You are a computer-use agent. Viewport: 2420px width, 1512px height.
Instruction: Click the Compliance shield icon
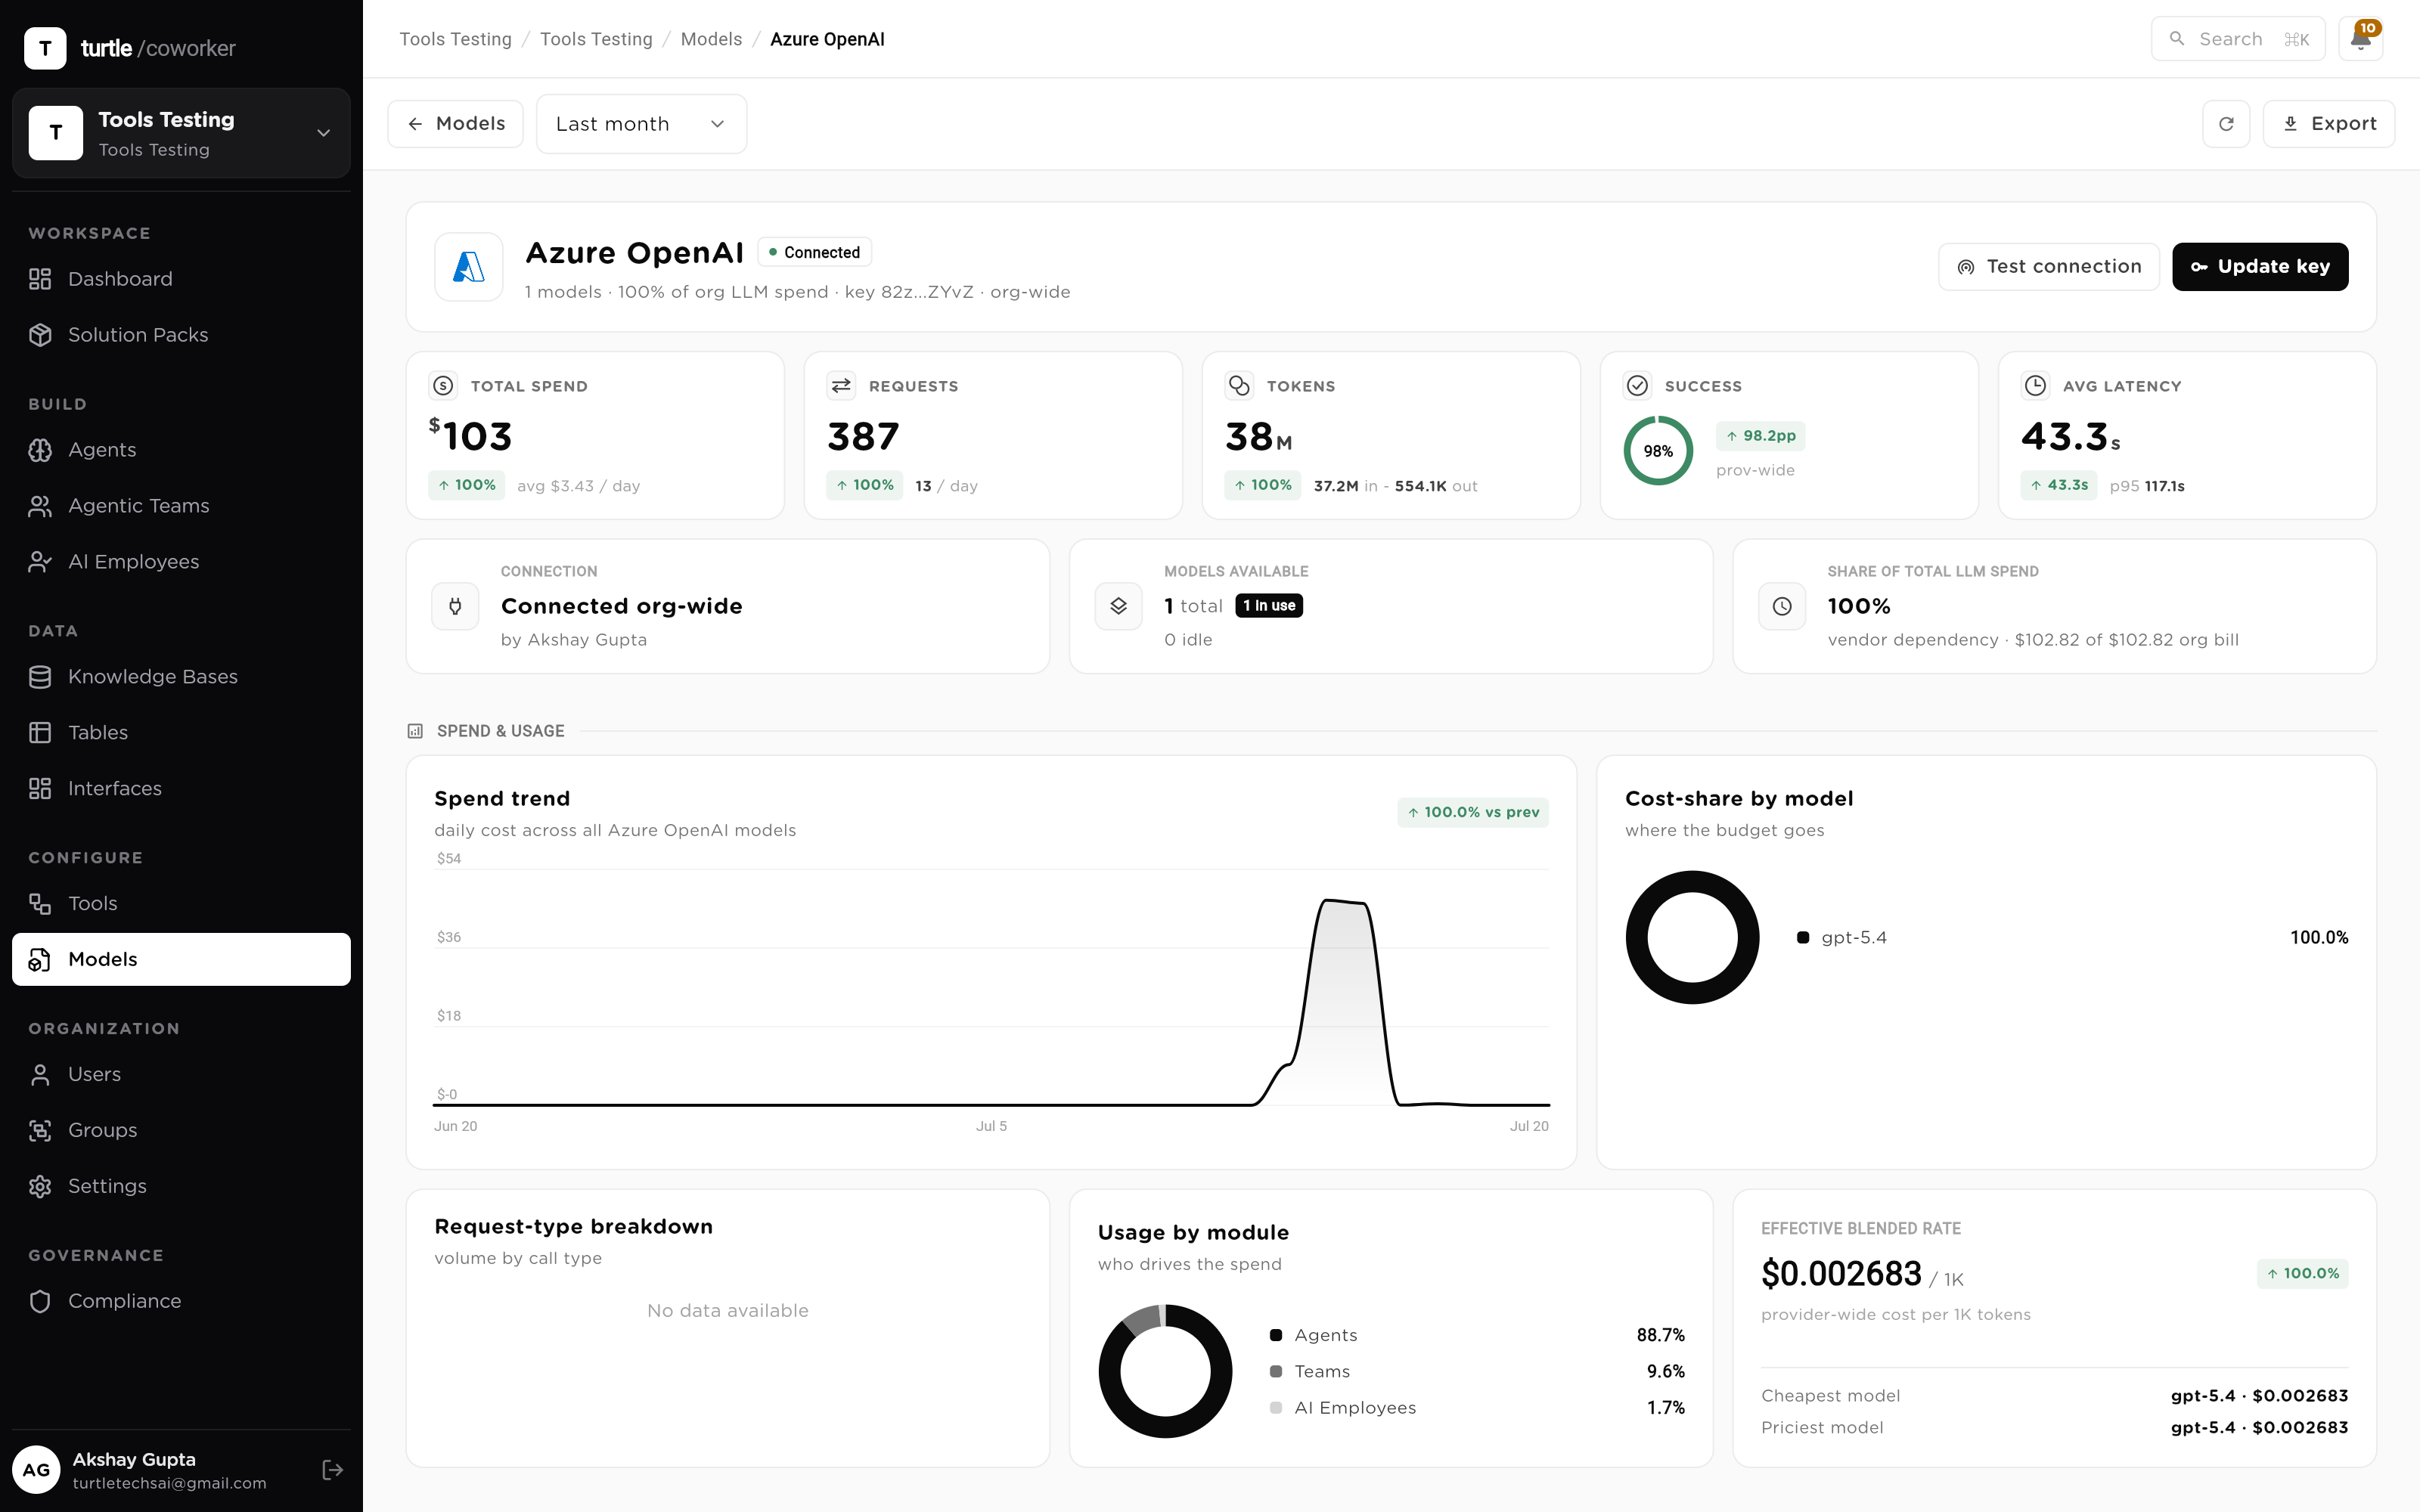[x=40, y=1301]
